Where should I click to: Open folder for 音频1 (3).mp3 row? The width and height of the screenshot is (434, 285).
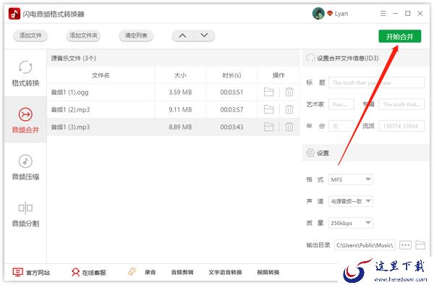pyautogui.click(x=268, y=127)
